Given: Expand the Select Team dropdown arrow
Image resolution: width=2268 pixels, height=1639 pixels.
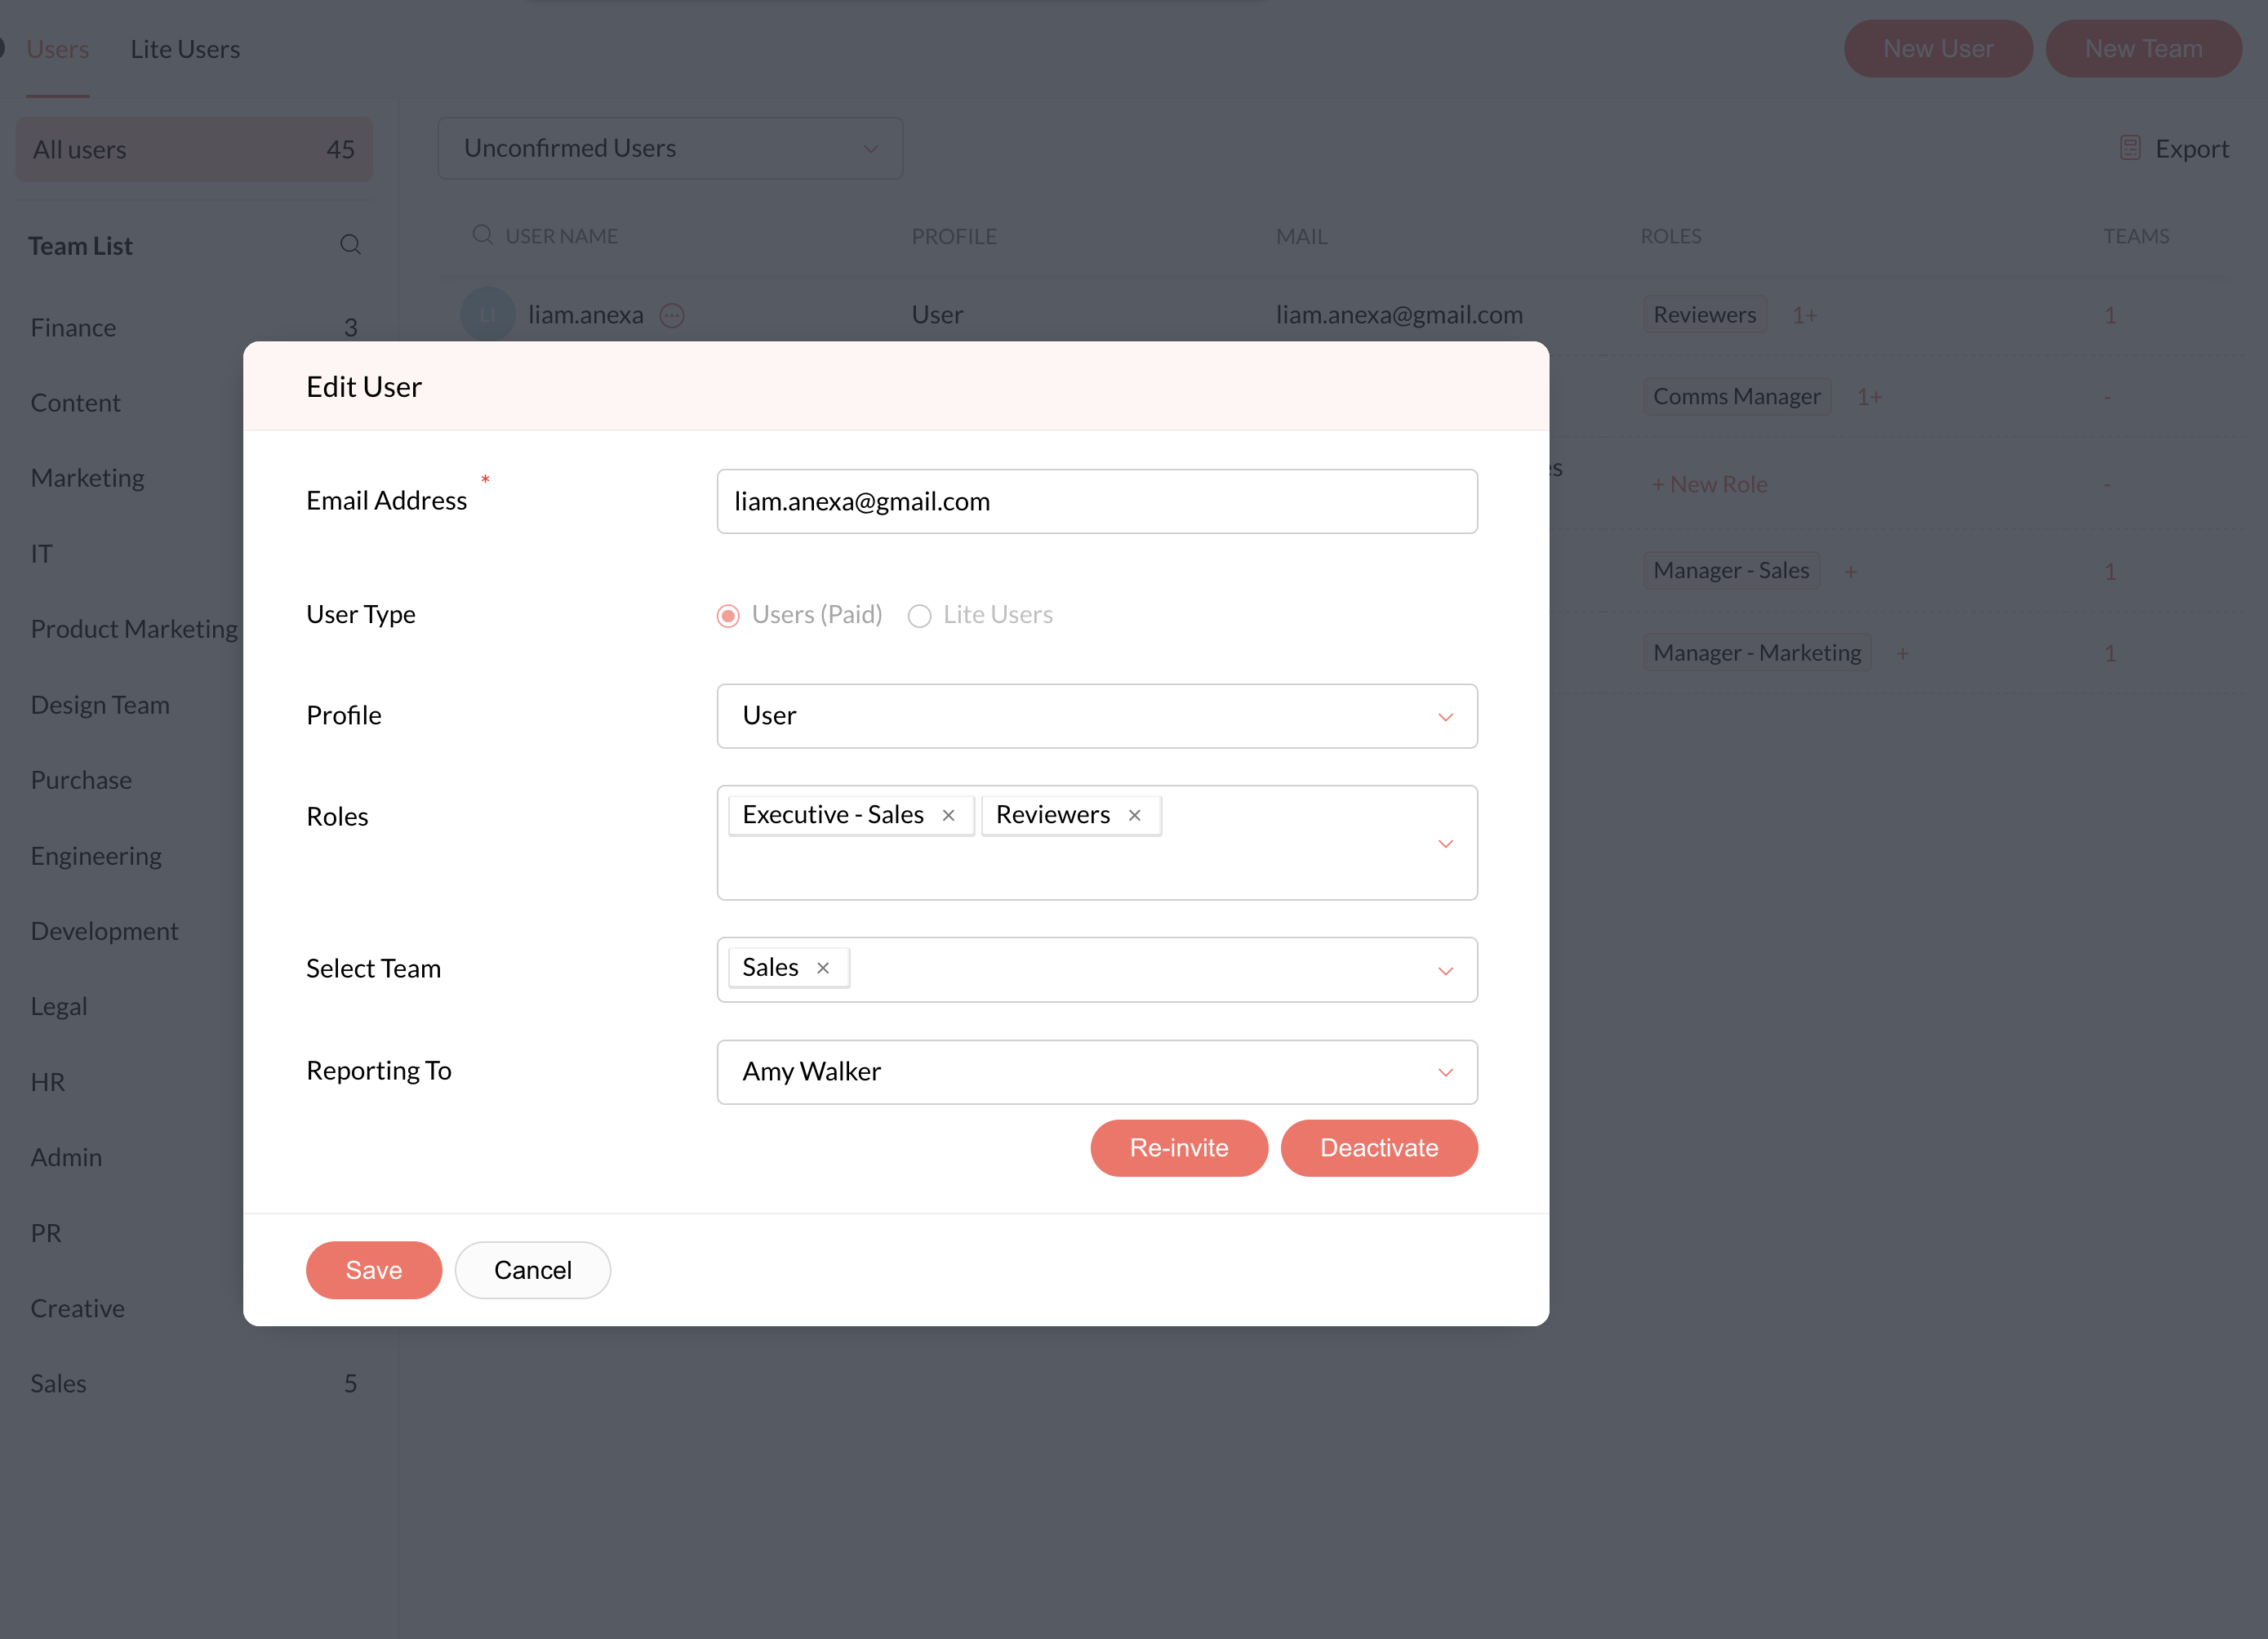Looking at the screenshot, I should (1445, 971).
